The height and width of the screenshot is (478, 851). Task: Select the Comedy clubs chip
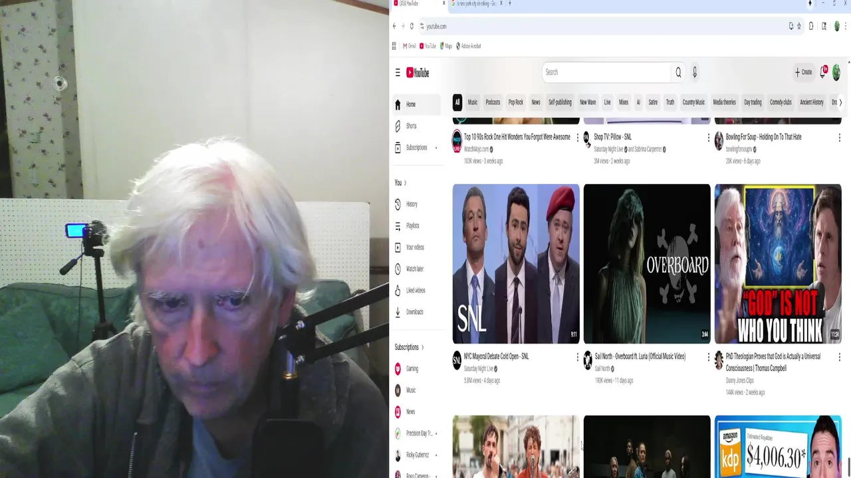(x=781, y=102)
